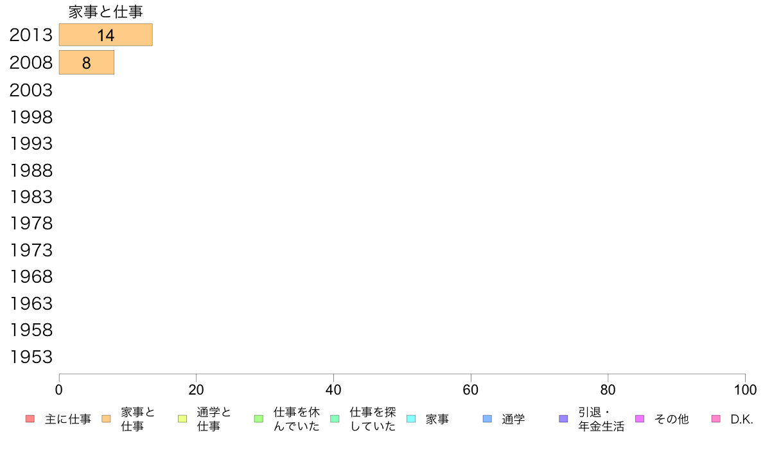This screenshot has width=763, height=473.
Task: Click the 家事と仕事 column header label
Action: [x=105, y=12]
